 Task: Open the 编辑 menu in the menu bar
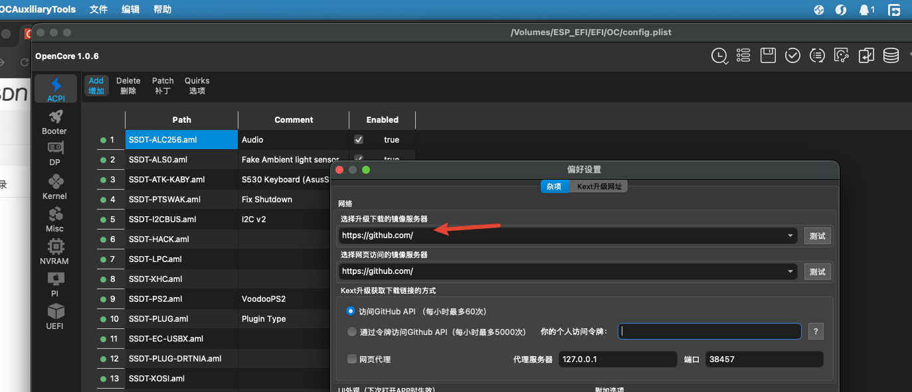(x=130, y=9)
